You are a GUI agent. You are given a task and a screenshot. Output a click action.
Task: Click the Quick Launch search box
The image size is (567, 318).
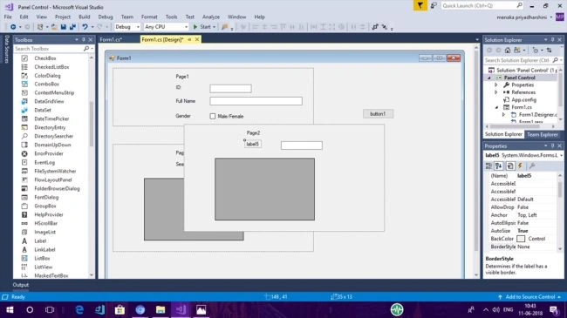[478, 5]
